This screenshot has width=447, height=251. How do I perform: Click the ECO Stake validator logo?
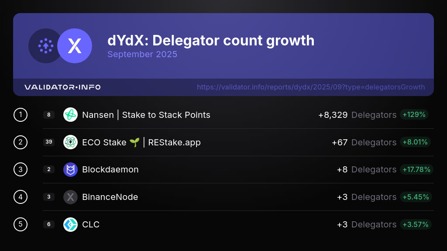pyautogui.click(x=70, y=142)
